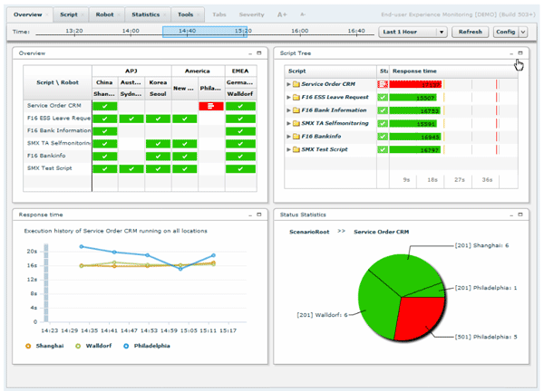Click Service Order CRM folder icon in Script Tree
Viewport: 544px width, 391px height.
296,84
